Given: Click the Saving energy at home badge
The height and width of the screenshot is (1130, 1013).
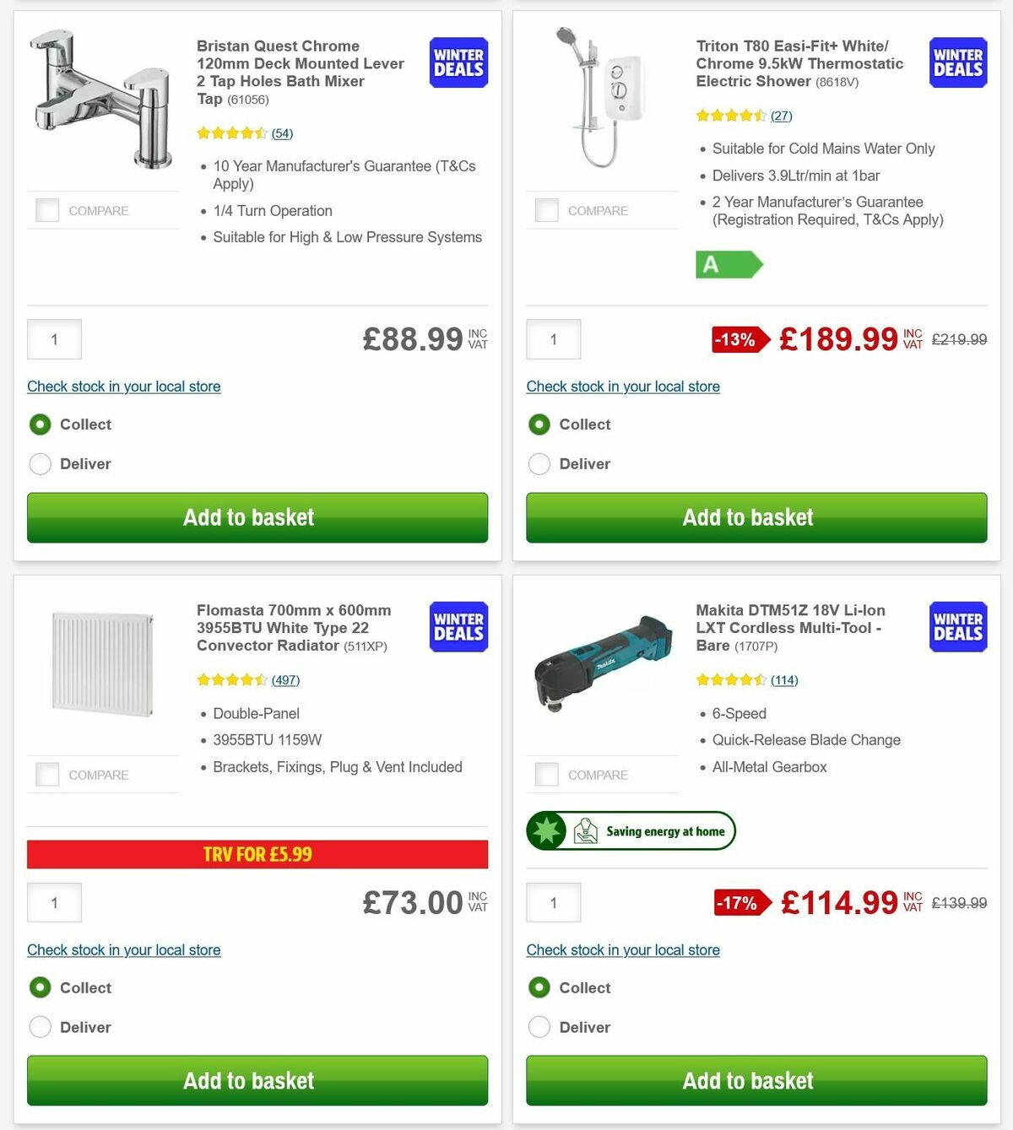Looking at the screenshot, I should (631, 830).
